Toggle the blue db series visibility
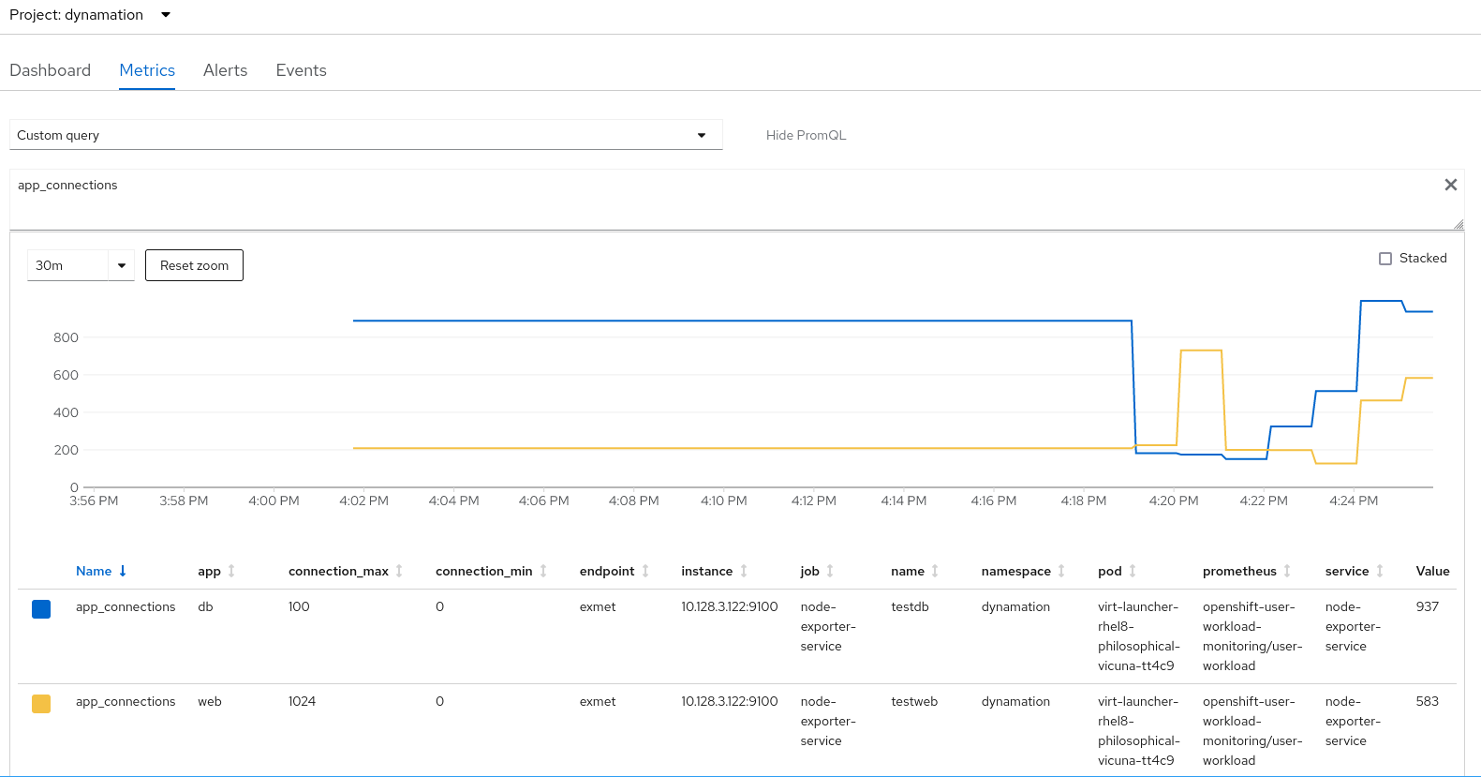 (41, 609)
